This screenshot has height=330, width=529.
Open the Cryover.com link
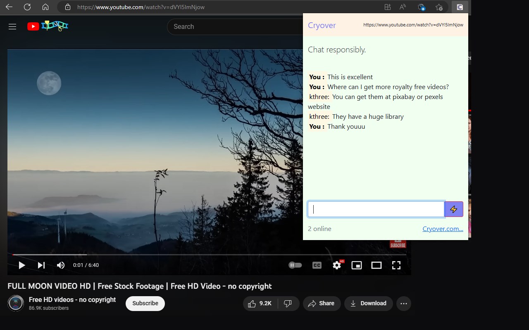click(x=443, y=229)
